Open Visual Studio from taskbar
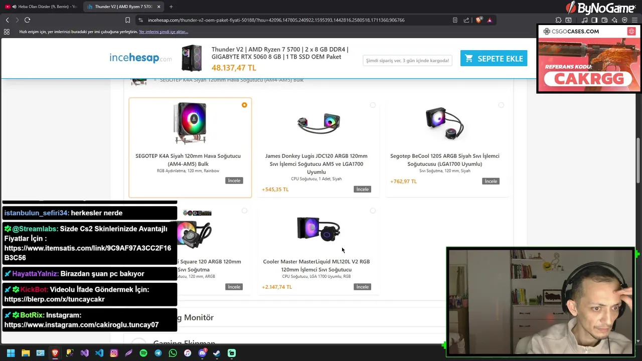642x361 pixels. [x=84, y=353]
